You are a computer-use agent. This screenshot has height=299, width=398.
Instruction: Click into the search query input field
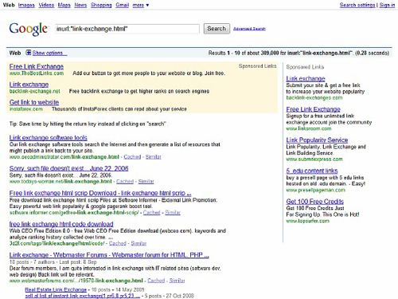(x=127, y=29)
